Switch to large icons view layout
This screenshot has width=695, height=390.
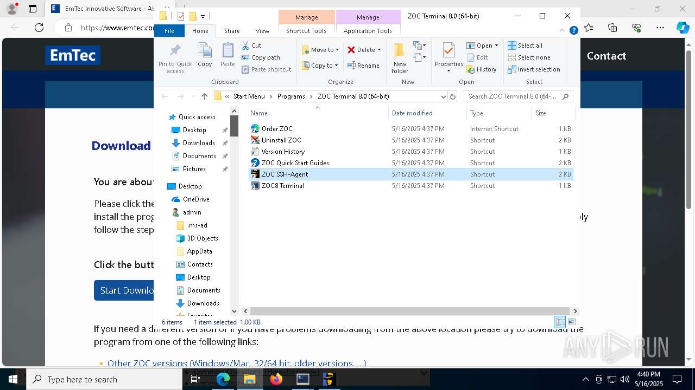[571, 322]
